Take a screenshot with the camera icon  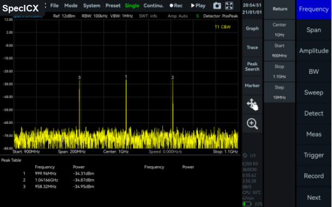pos(217,6)
